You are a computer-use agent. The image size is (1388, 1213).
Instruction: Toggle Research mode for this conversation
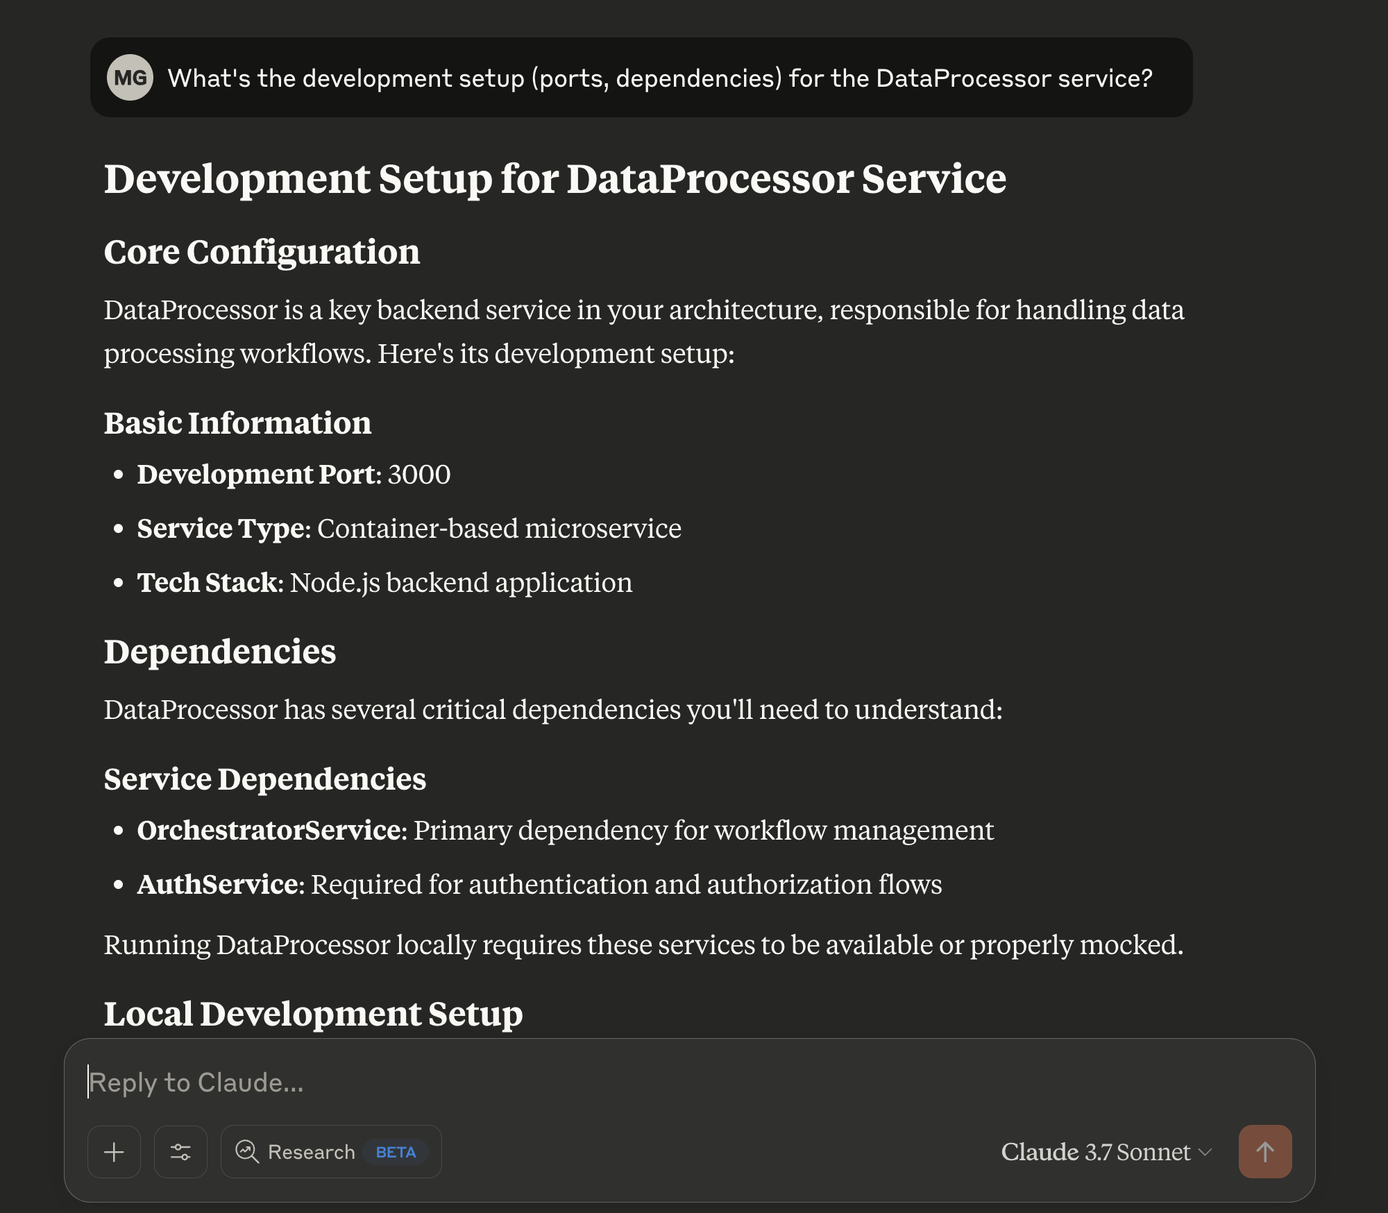click(330, 1152)
